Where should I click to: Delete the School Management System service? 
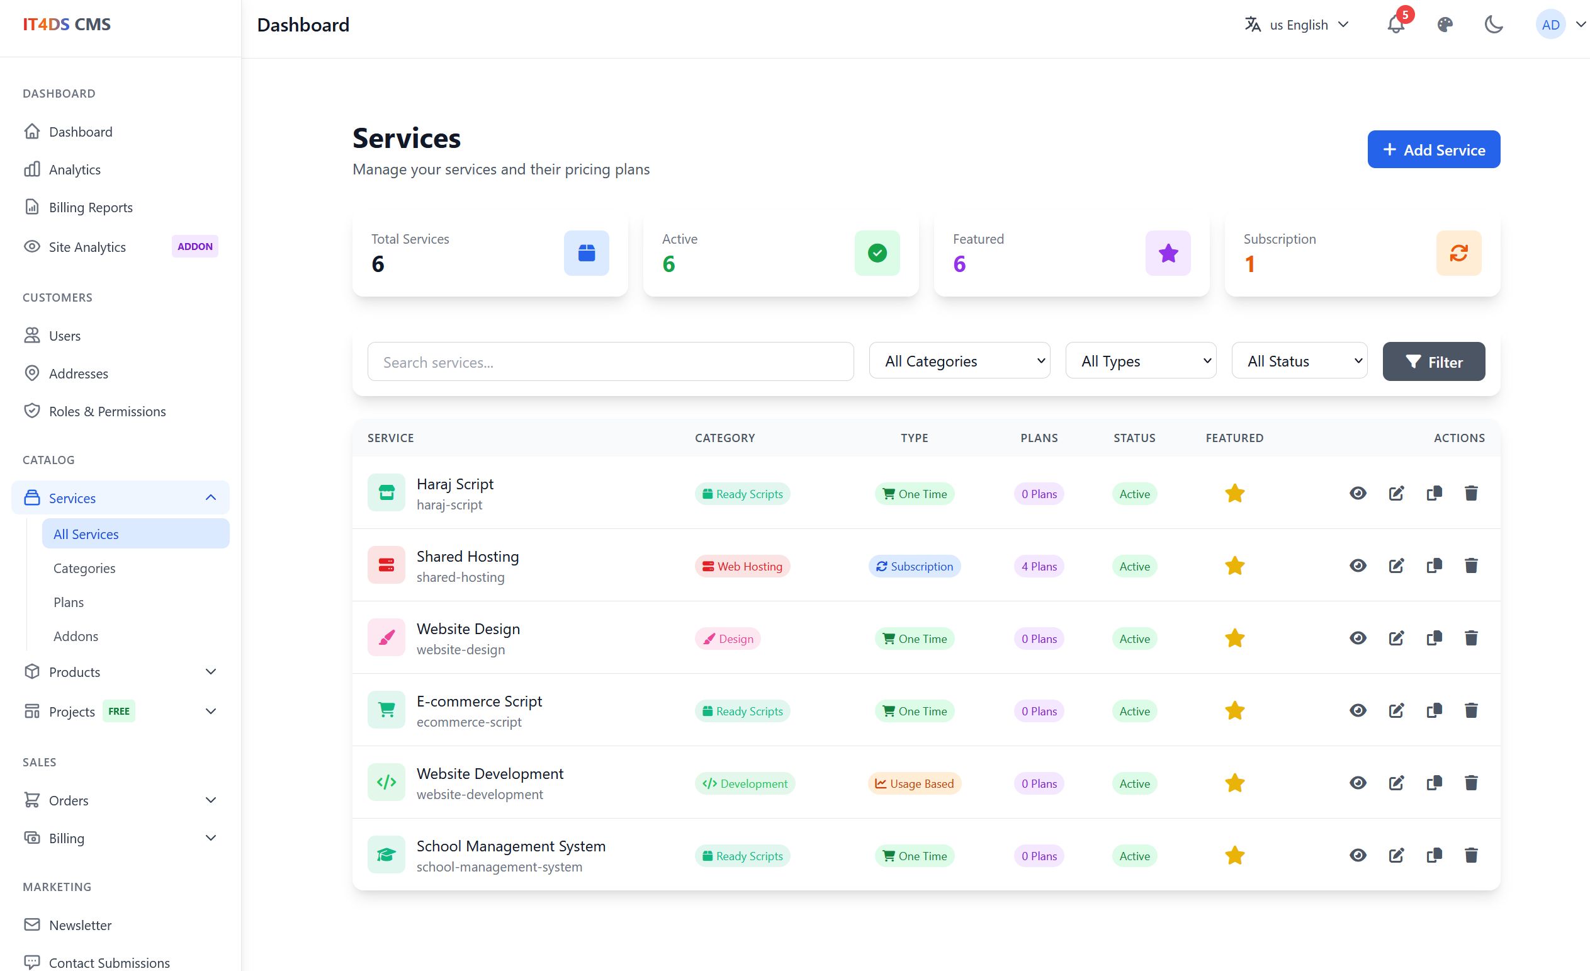[1471, 855]
